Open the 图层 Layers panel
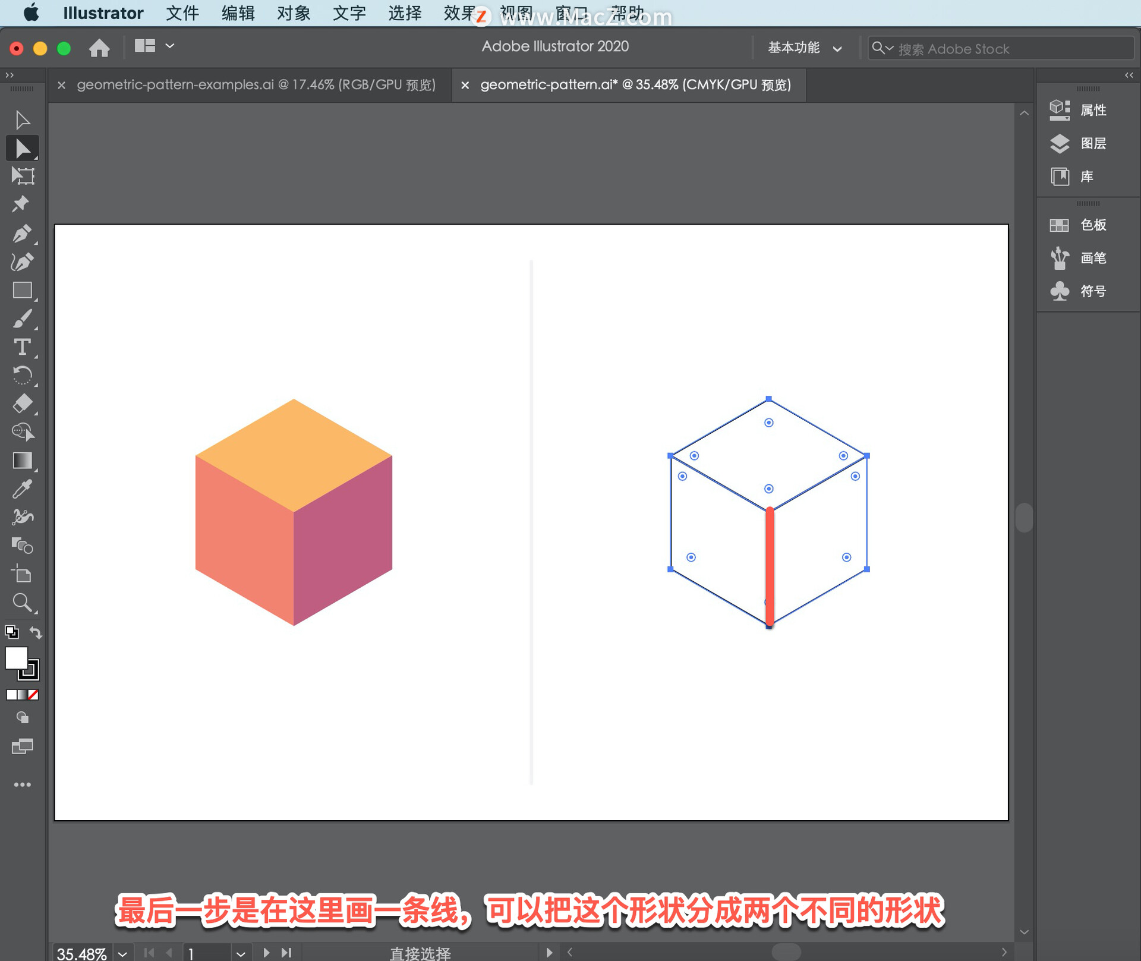Screen dimensions: 1141x961 (x=1079, y=143)
